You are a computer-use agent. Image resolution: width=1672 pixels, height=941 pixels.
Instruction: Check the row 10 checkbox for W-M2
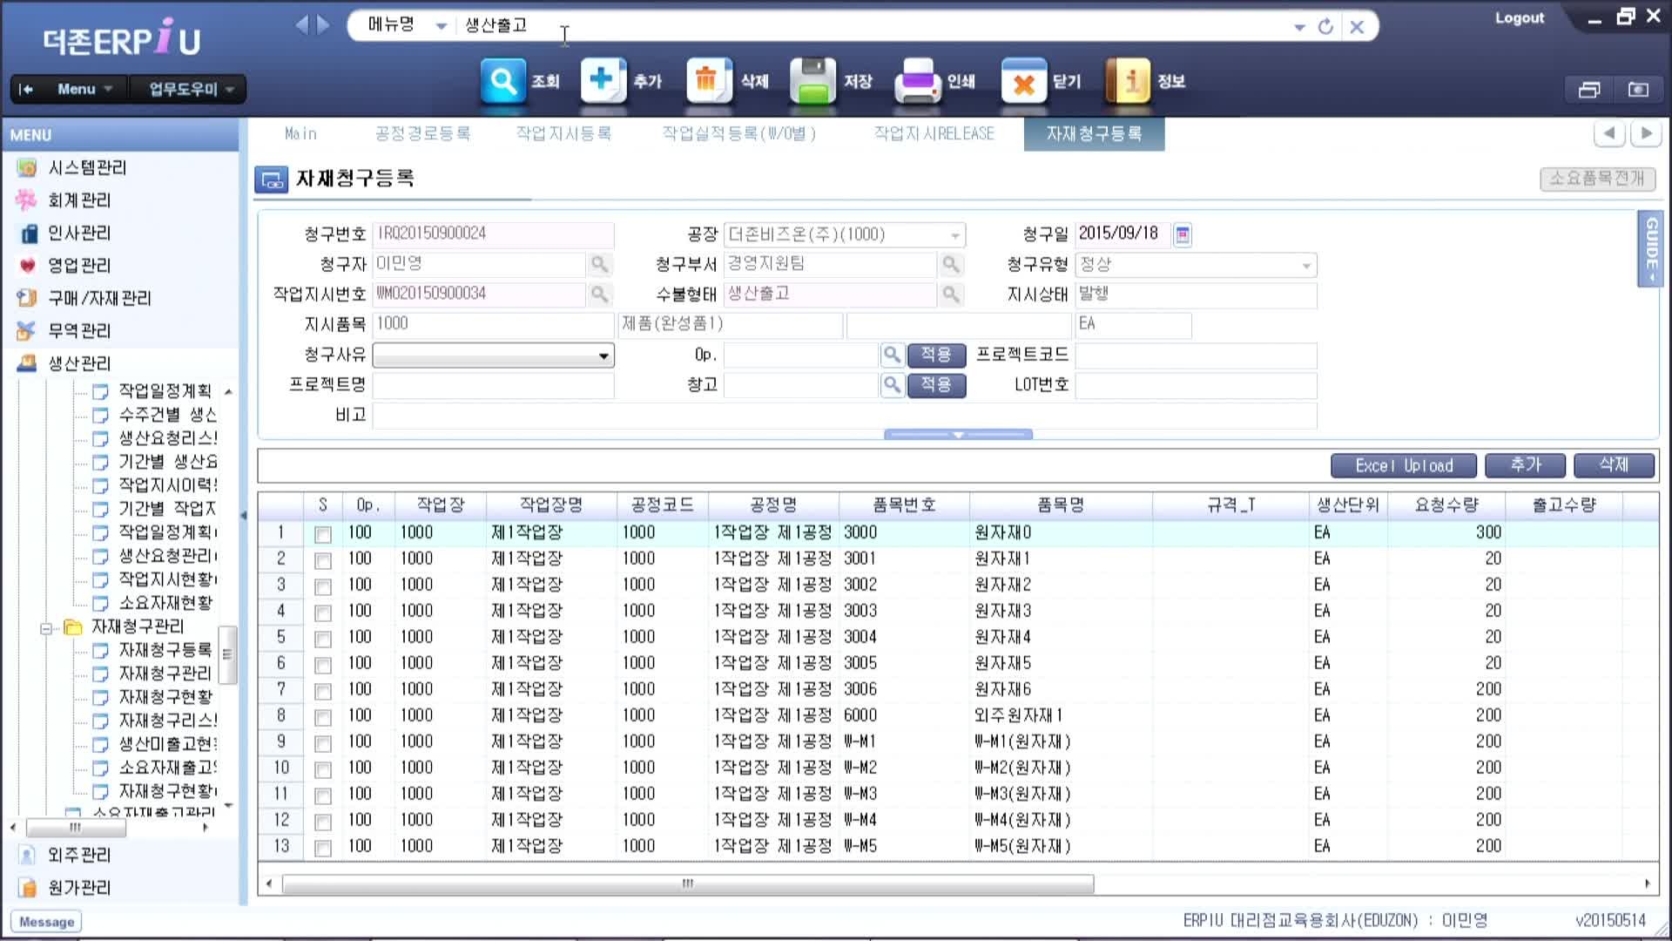tap(323, 769)
